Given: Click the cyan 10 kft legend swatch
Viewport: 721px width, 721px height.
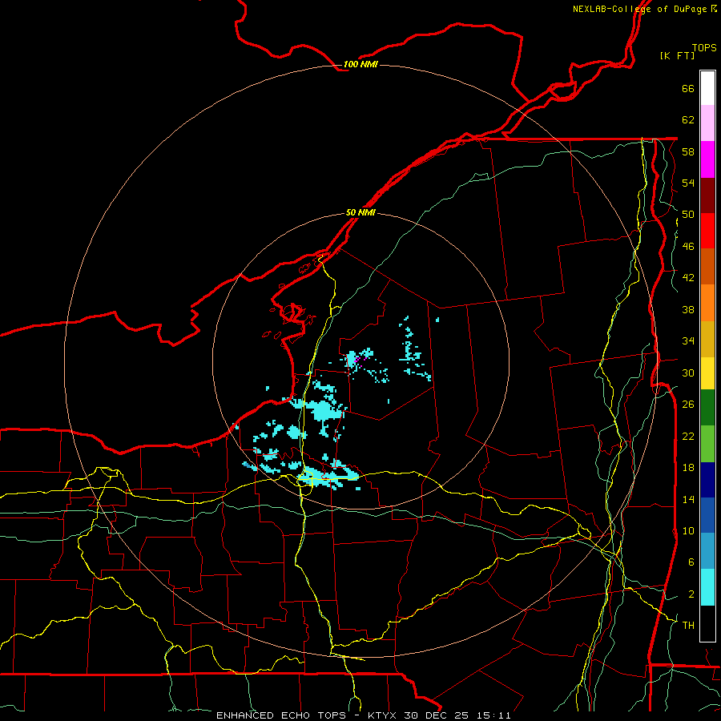Looking at the screenshot, I should [x=707, y=587].
